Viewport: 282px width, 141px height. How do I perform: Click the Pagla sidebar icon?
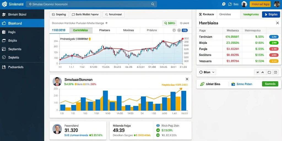coord(4,32)
